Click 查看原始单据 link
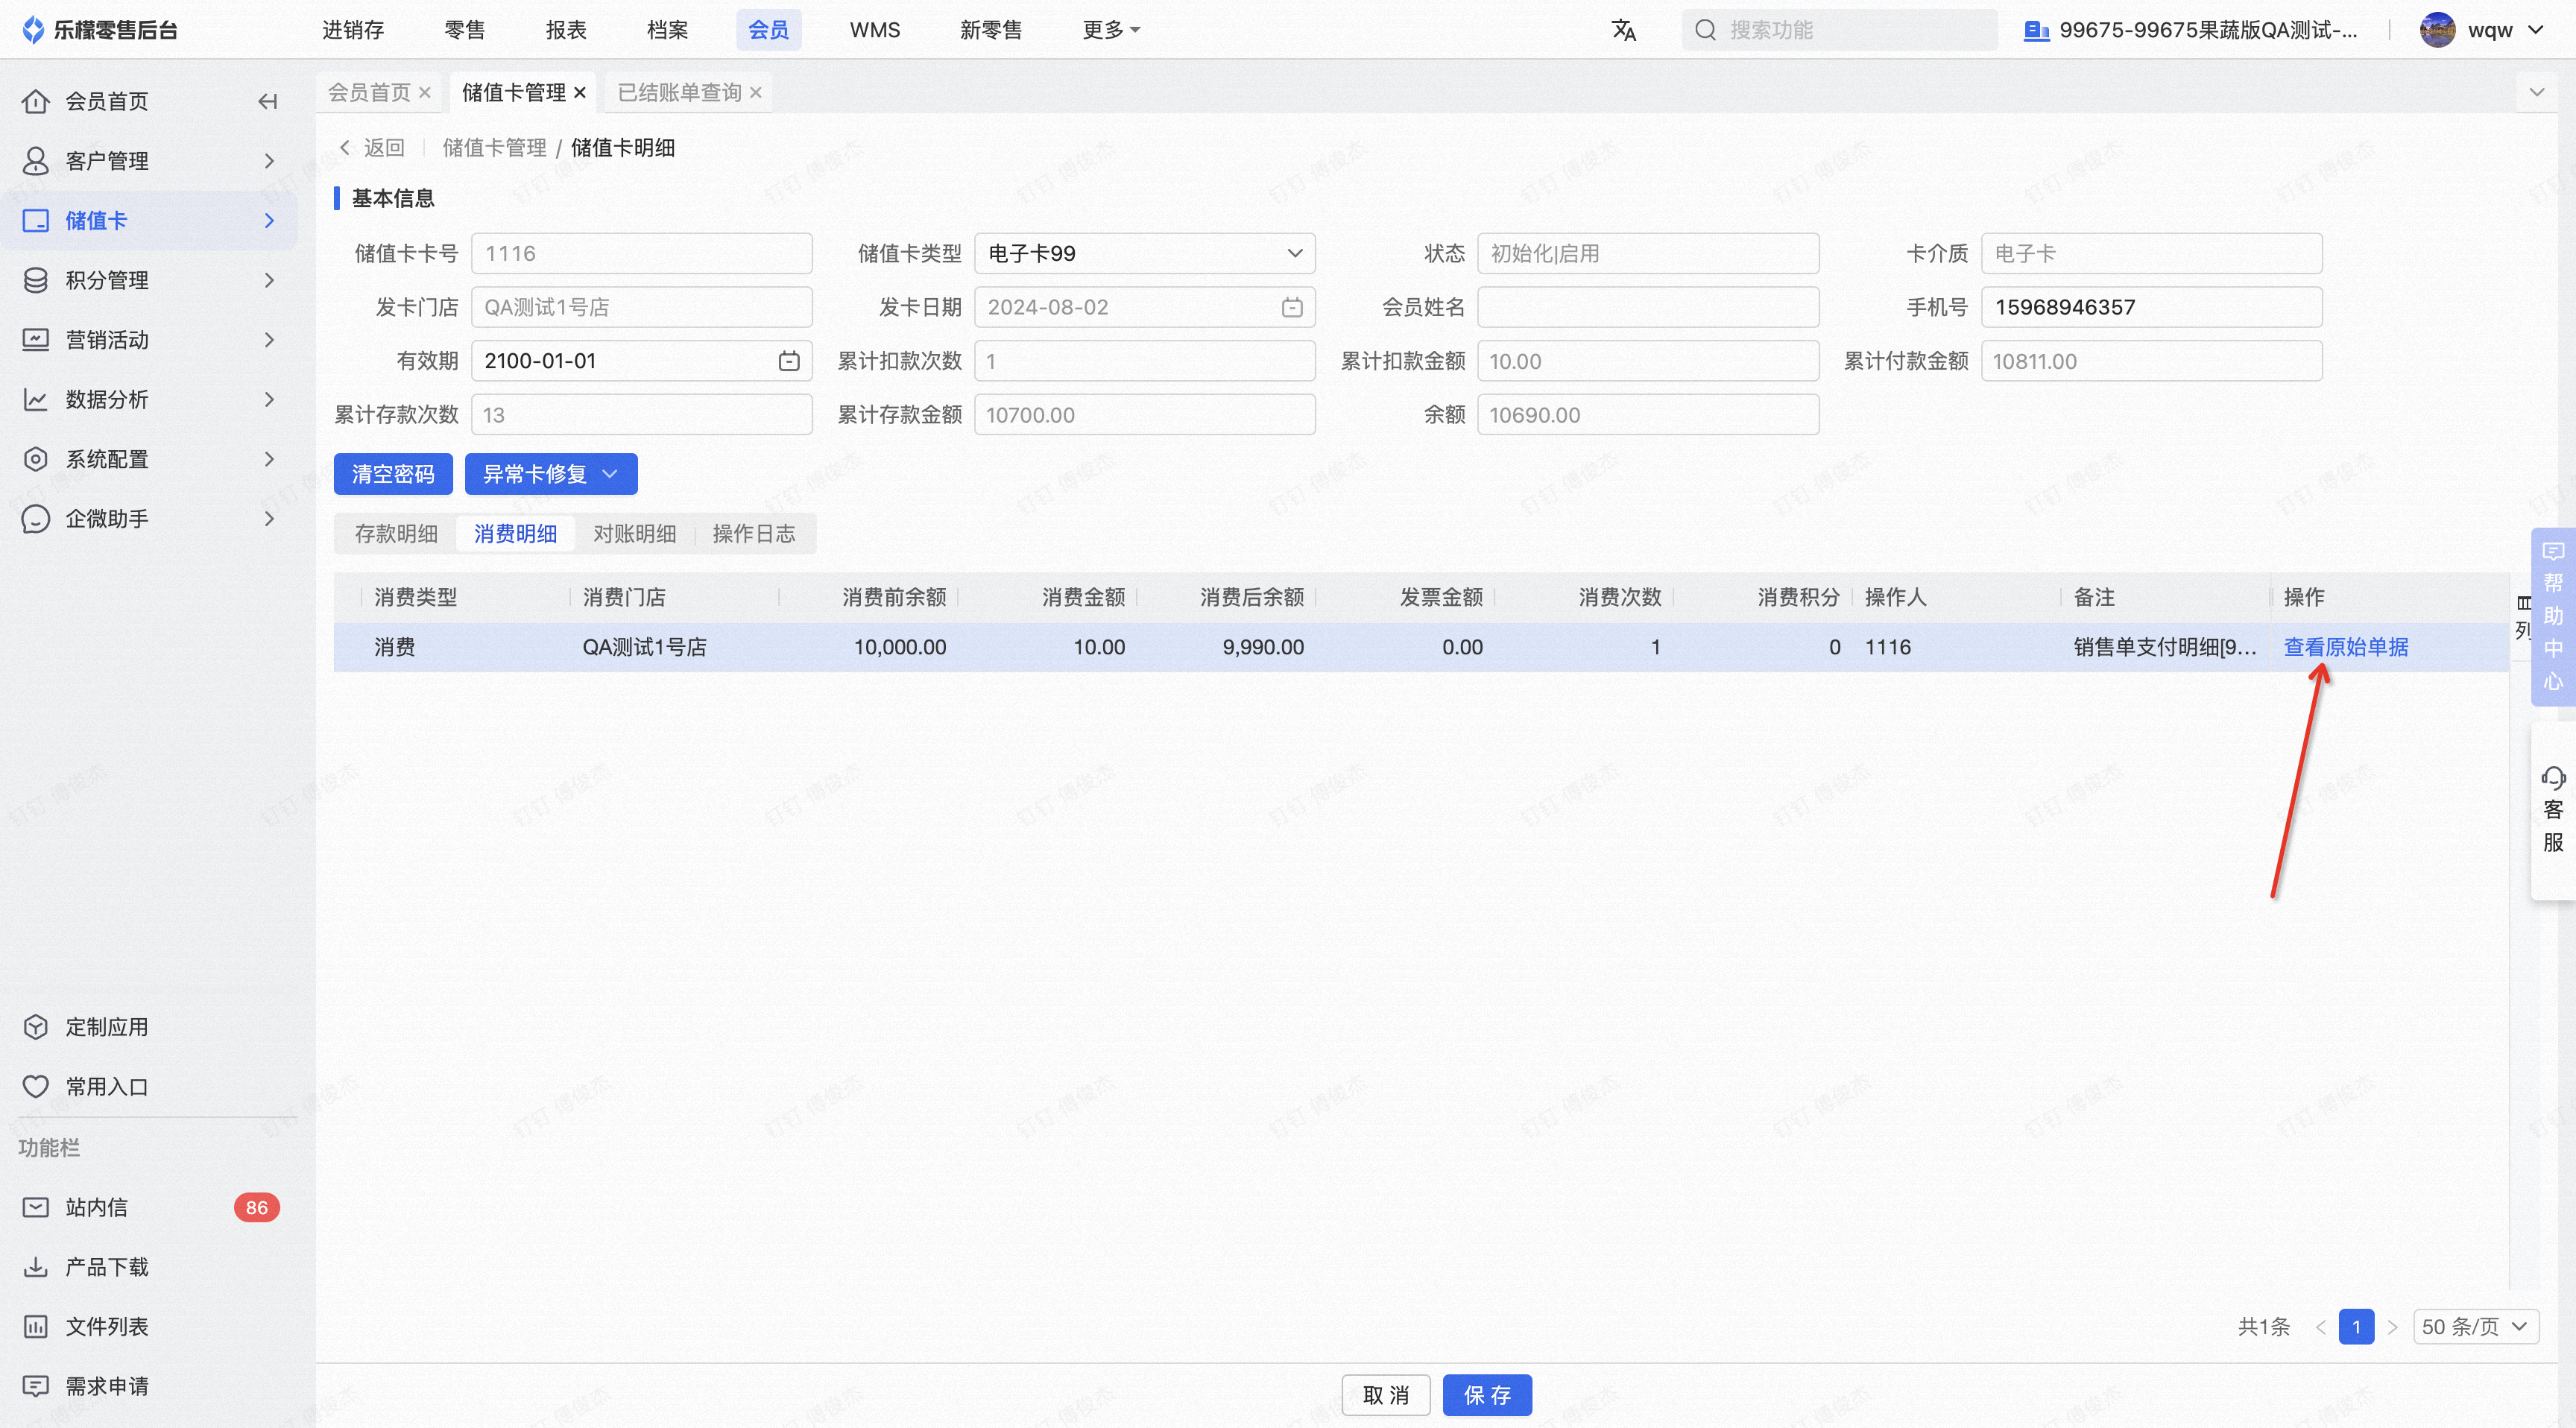This screenshot has height=1428, width=2576. tap(2346, 647)
